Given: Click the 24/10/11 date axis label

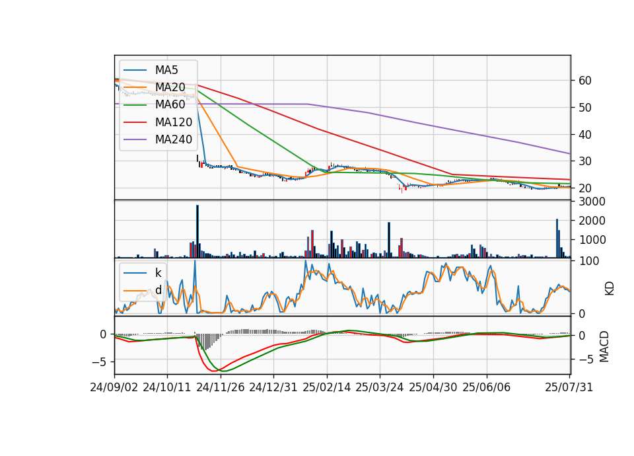Looking at the screenshot, I should tap(167, 387).
